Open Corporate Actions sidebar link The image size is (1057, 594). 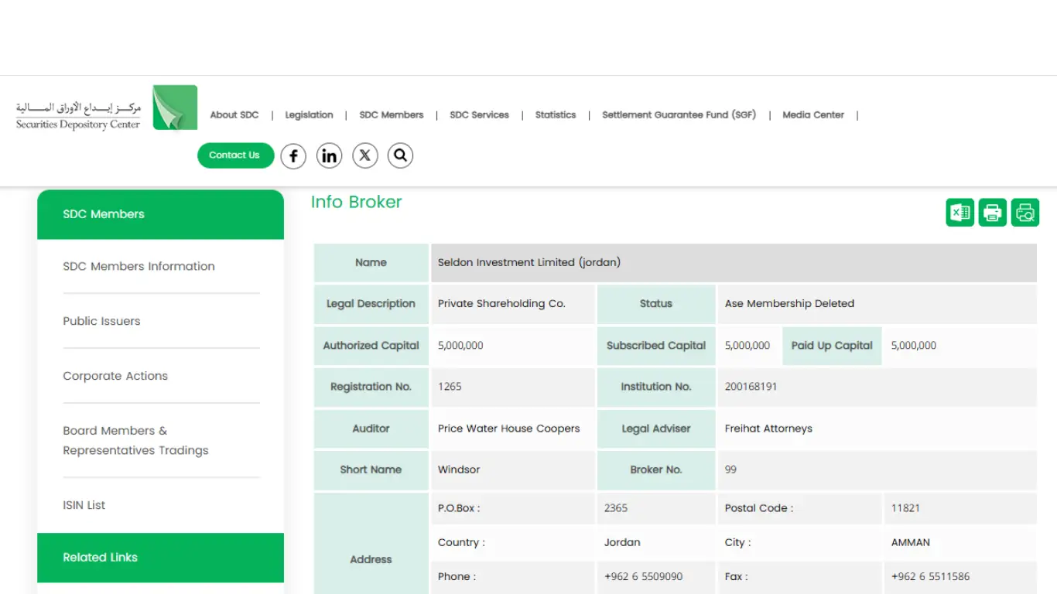coord(115,376)
